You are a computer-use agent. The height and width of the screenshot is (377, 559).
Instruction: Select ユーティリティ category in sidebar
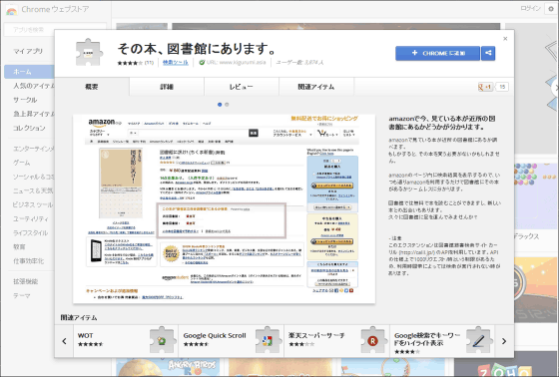(x=31, y=218)
